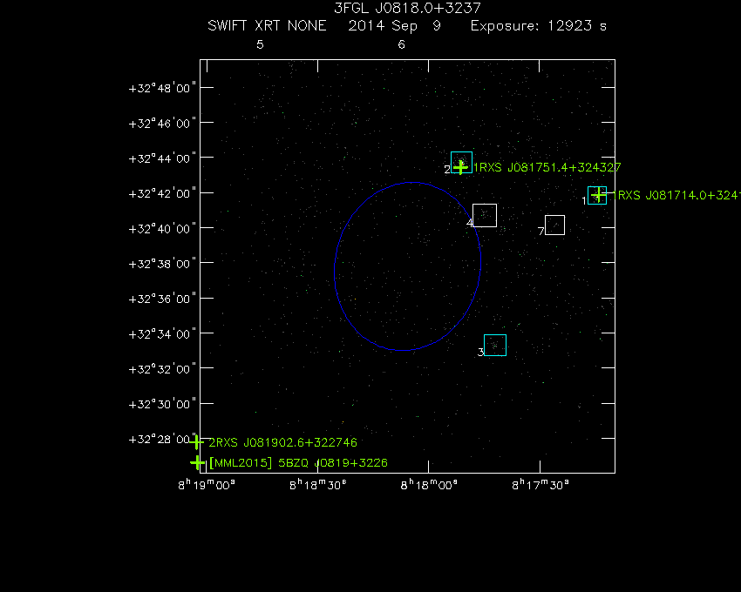Click the declination label +32°30'00"
The height and width of the screenshot is (592, 741).
click(x=162, y=404)
